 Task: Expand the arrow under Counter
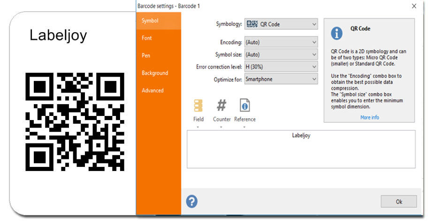[221, 127]
